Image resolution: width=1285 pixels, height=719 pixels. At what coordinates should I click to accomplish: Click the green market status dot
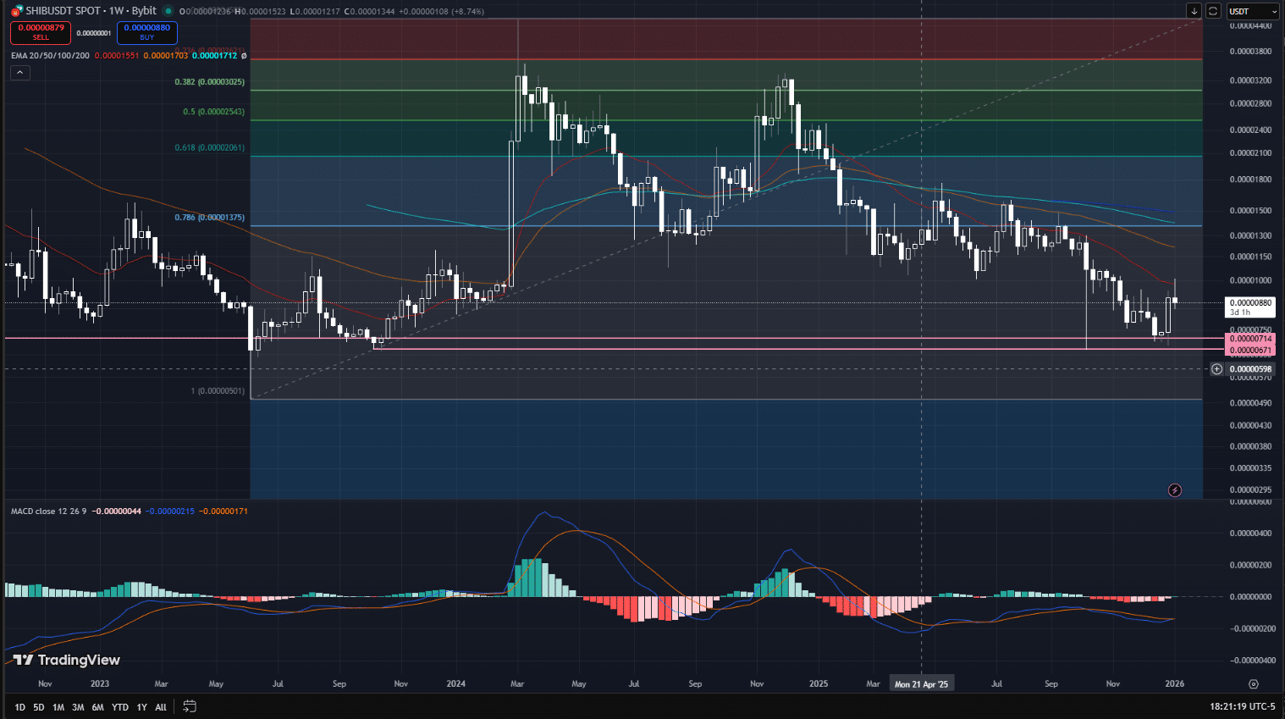[168, 11]
